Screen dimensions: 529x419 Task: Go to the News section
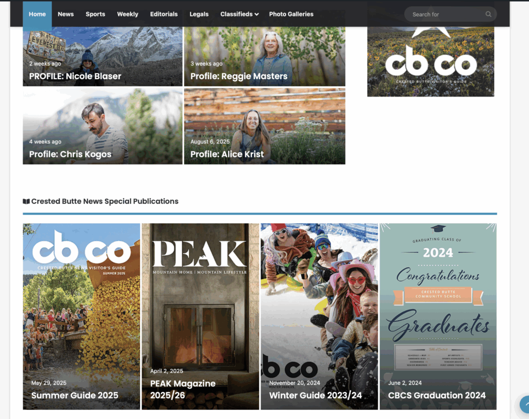66,14
